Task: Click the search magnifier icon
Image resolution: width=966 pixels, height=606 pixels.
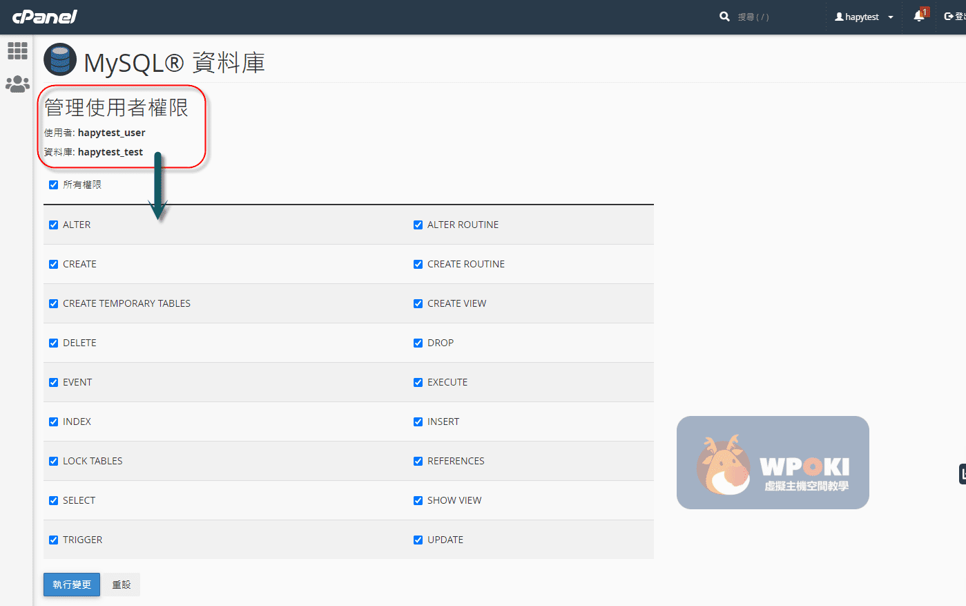Action: (x=724, y=17)
